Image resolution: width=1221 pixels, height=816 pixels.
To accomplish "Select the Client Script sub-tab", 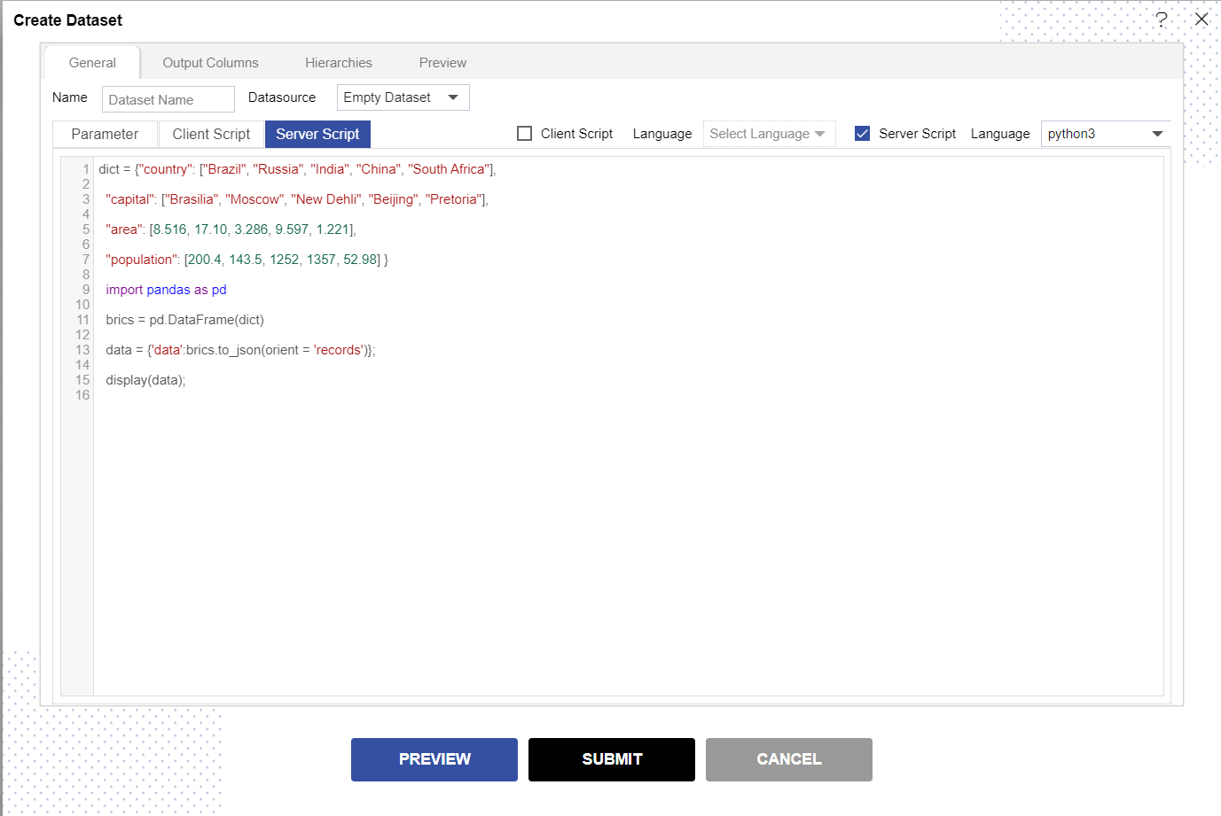I will click(x=211, y=134).
